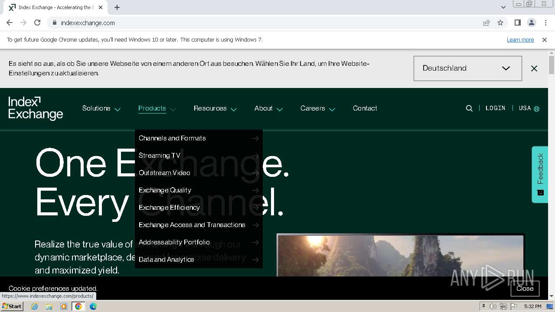The width and height of the screenshot is (555, 312).
Task: Click the landscape video thumbnail
Action: pos(400,255)
